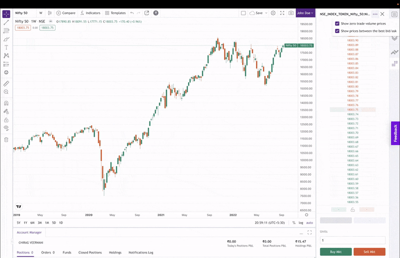The image size is (400, 258).
Task: Select the text annotation tool
Action: 6,47
